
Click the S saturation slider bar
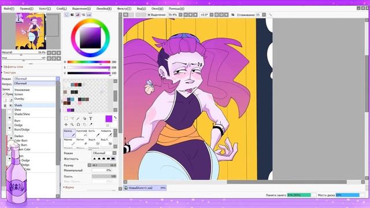click(88, 68)
